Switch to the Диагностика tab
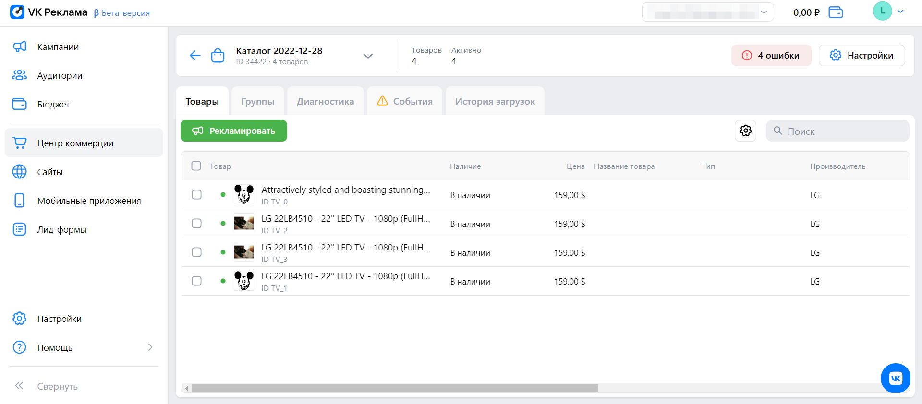 coord(325,101)
